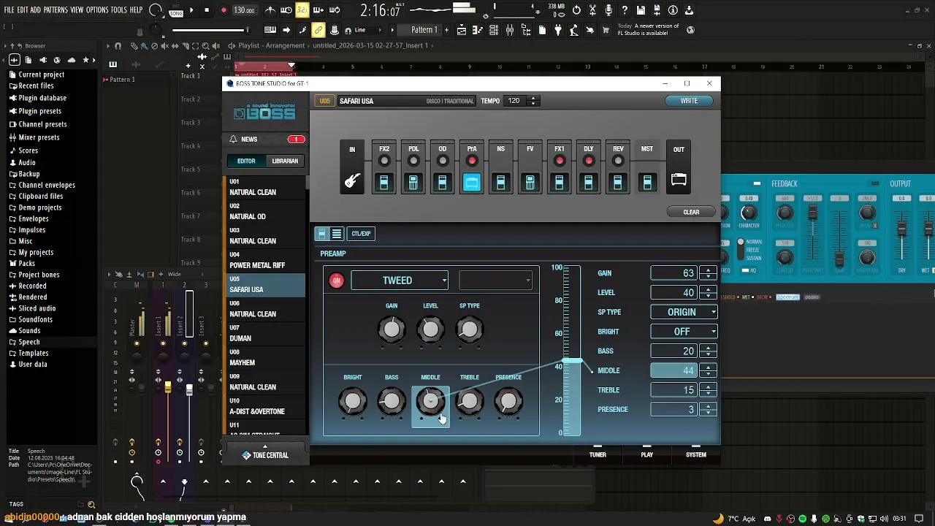
Task: Click the CLEAR button
Action: tap(691, 212)
